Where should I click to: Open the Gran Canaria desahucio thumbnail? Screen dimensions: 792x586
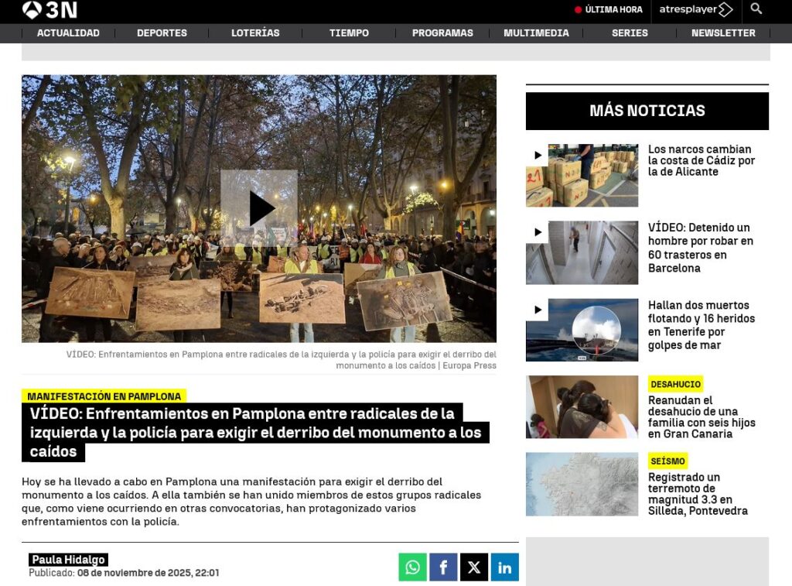coord(582,407)
